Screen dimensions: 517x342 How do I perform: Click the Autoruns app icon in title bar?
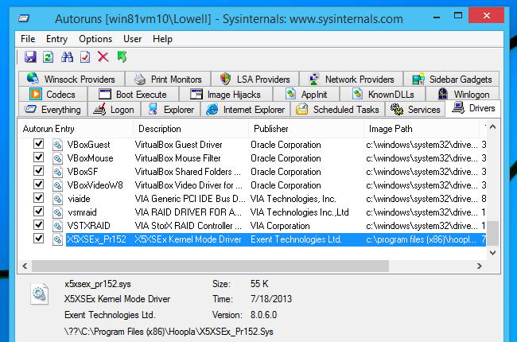point(24,18)
